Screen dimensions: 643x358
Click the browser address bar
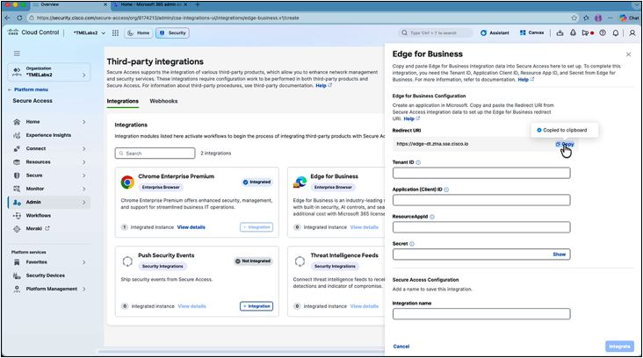coord(298,18)
